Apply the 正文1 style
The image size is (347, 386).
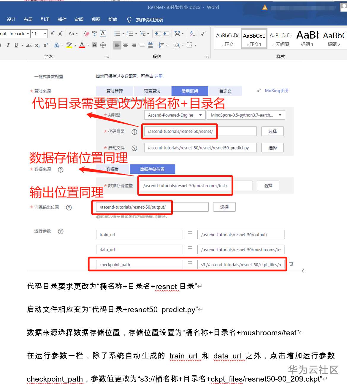[x=254, y=39]
